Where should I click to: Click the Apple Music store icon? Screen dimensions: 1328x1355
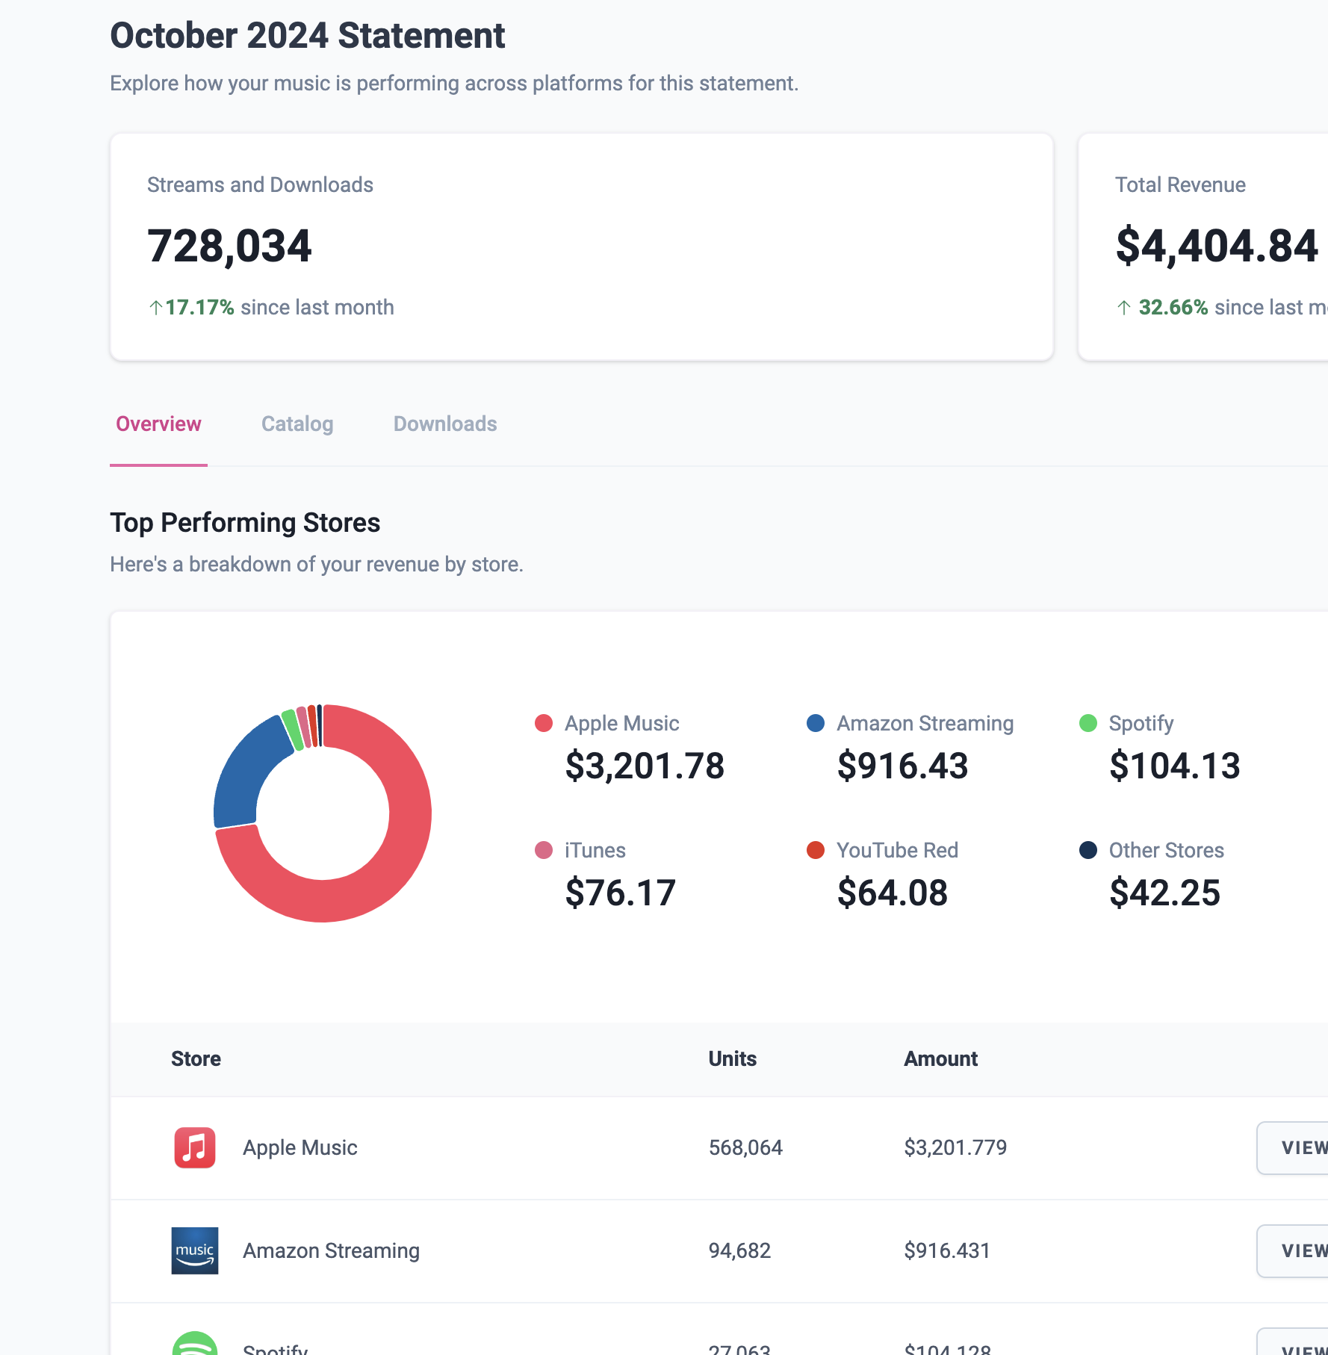pyautogui.click(x=195, y=1147)
